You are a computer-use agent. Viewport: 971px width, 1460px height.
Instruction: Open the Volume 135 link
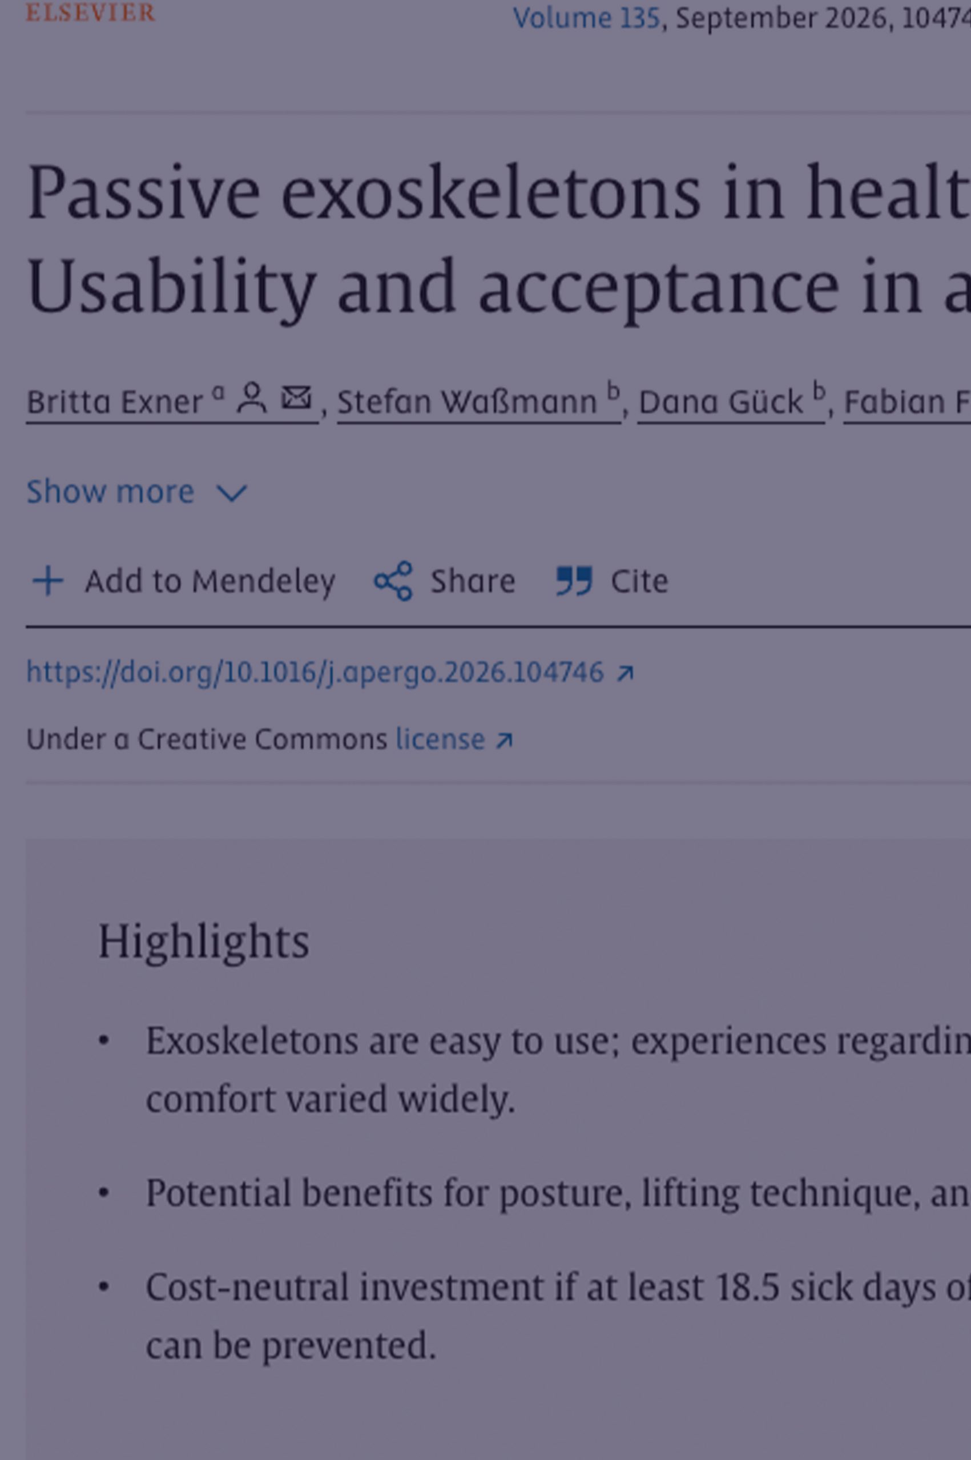coord(586,18)
